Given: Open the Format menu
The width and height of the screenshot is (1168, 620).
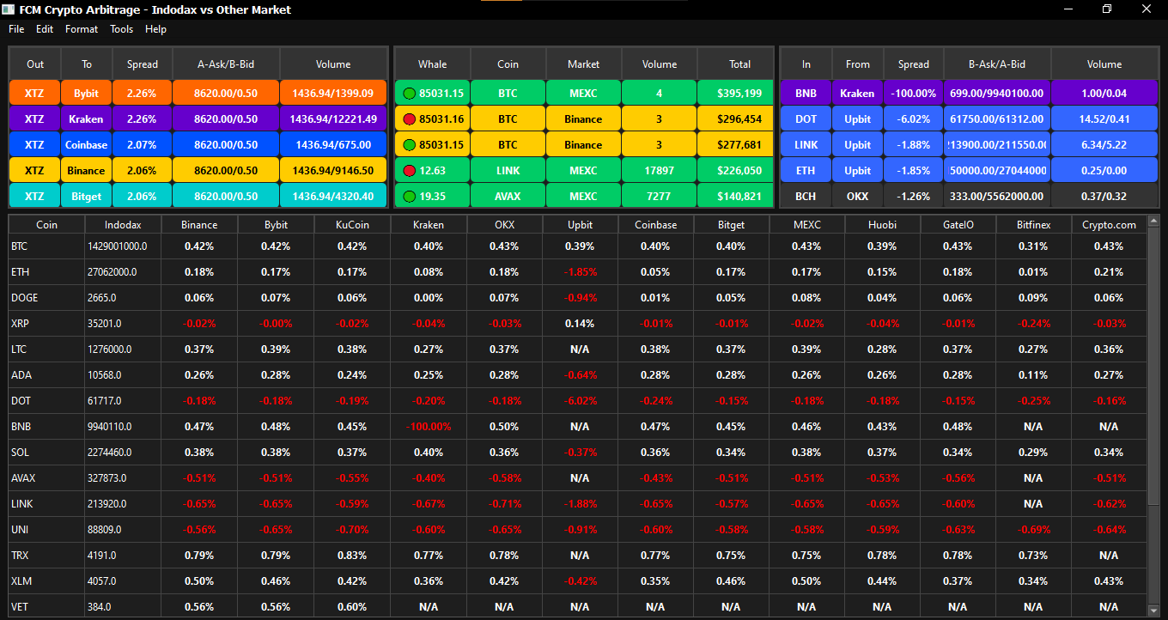Looking at the screenshot, I should click(x=82, y=29).
